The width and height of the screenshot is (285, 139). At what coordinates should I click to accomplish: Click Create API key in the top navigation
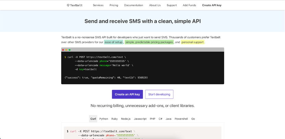(212, 5)
